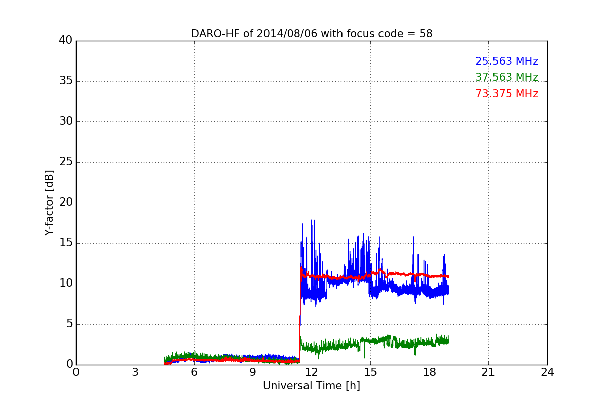Click y-axis tick label 35
This screenshot has height=405, width=608.
point(65,81)
